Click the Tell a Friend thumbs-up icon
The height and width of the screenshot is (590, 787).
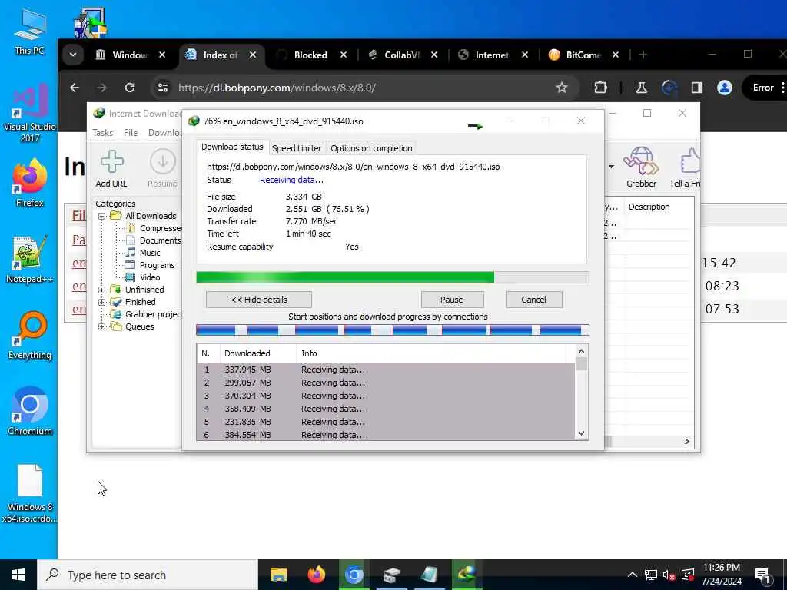pyautogui.click(x=689, y=161)
